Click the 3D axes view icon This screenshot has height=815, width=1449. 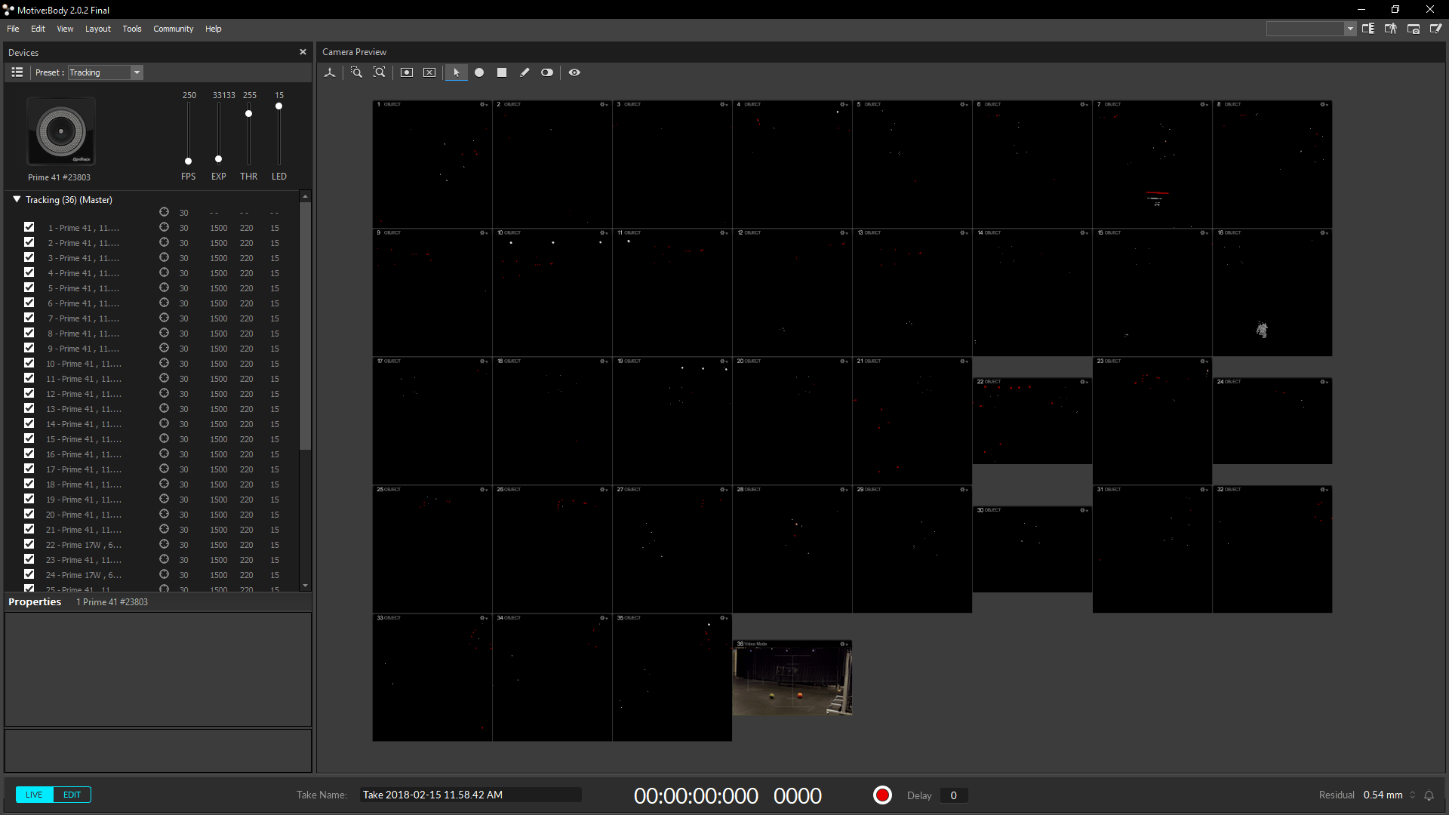coord(330,72)
